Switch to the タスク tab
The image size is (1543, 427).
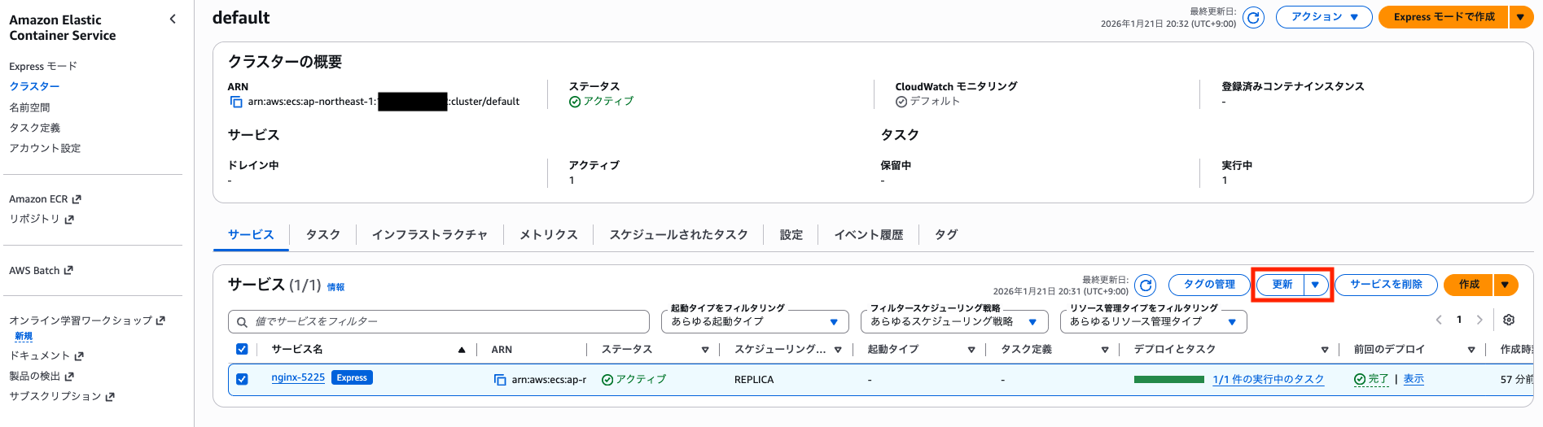[x=323, y=234]
